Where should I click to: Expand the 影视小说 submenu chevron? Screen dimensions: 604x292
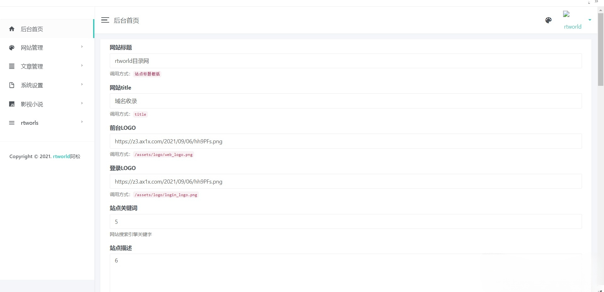click(x=81, y=103)
